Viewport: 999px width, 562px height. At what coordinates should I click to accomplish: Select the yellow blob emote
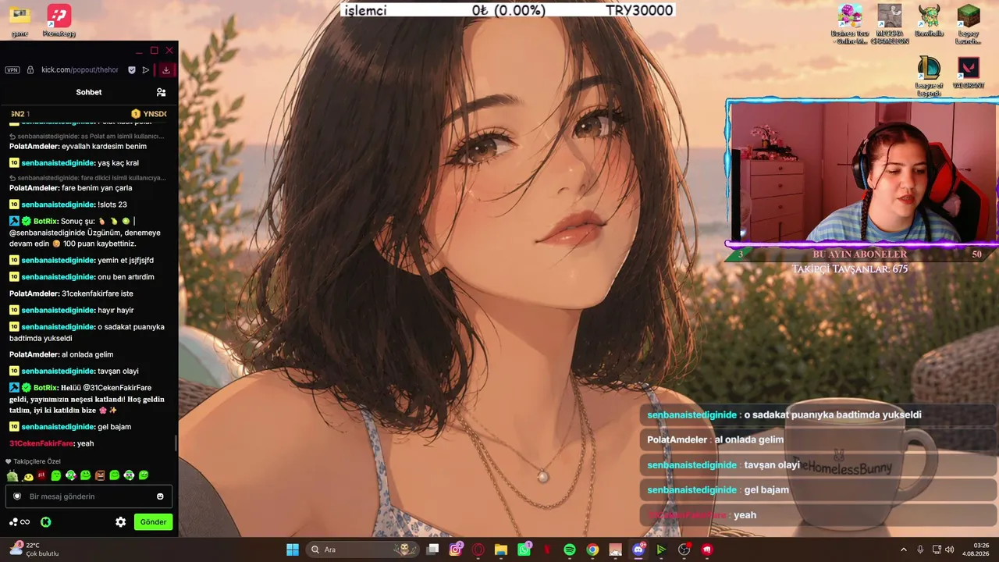point(28,476)
